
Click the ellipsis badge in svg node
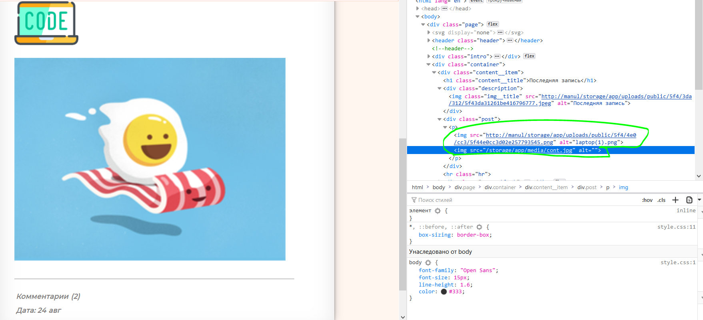click(500, 32)
